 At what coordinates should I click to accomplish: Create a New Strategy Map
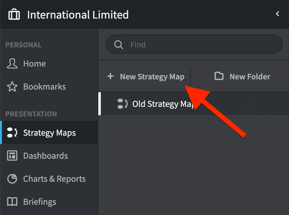pyautogui.click(x=152, y=76)
